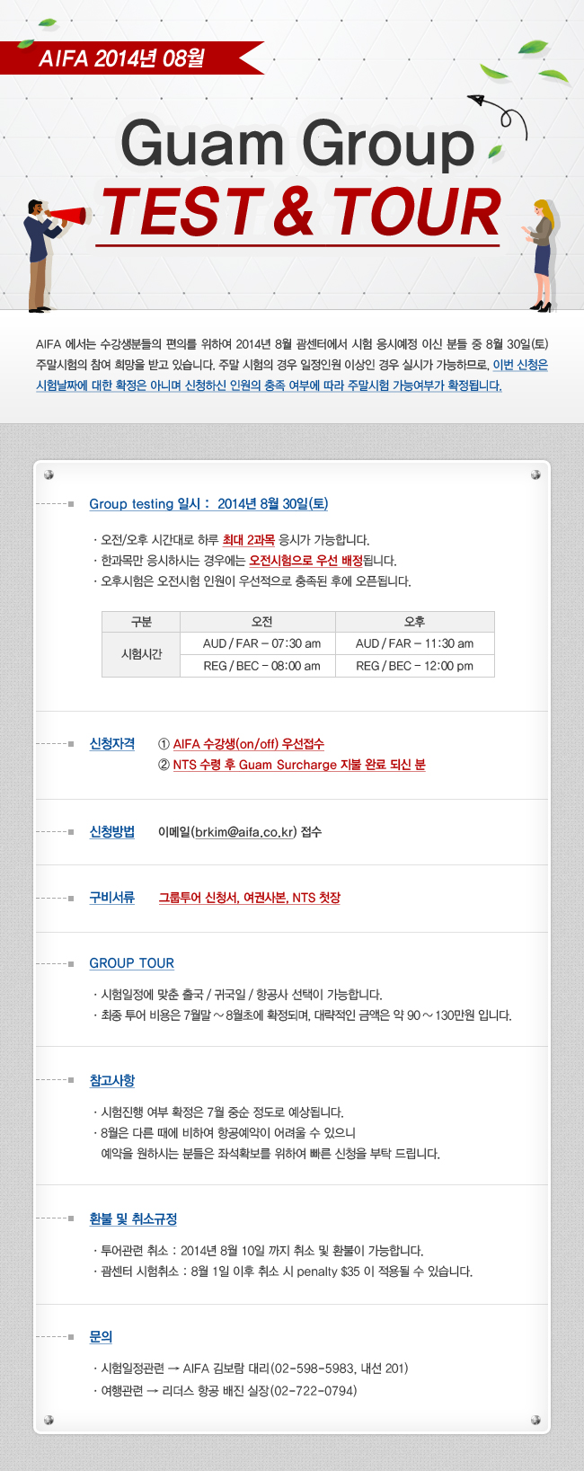The height and width of the screenshot is (1471, 584).
Task: Click AUD / FAR – 07:30 am cell
Action: point(258,643)
